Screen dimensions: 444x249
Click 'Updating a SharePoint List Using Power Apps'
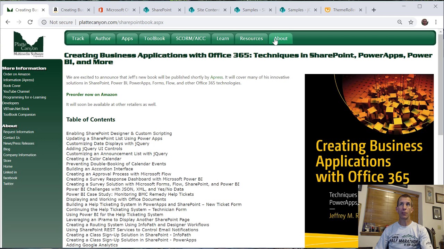[x=114, y=138]
